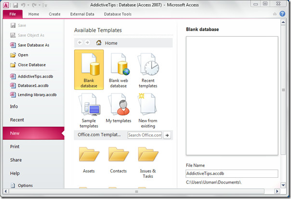Click the Blank database preview pane
291x199 pixels.
[x=232, y=95]
